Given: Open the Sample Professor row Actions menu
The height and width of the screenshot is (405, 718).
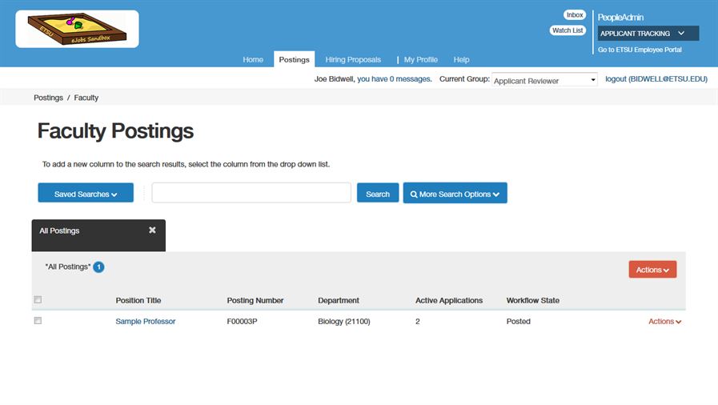Looking at the screenshot, I should point(664,322).
